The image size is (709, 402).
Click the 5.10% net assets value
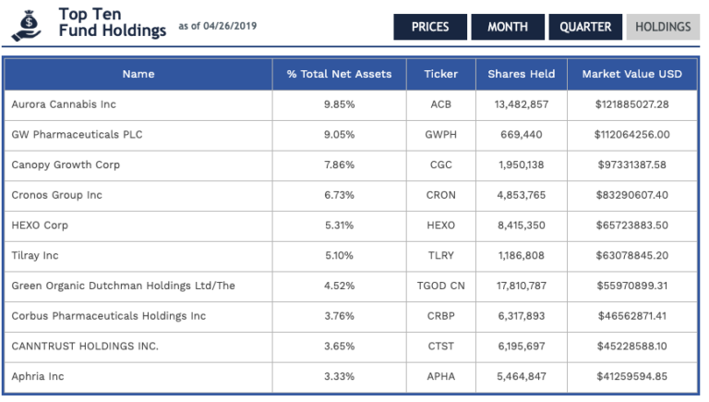[339, 256]
